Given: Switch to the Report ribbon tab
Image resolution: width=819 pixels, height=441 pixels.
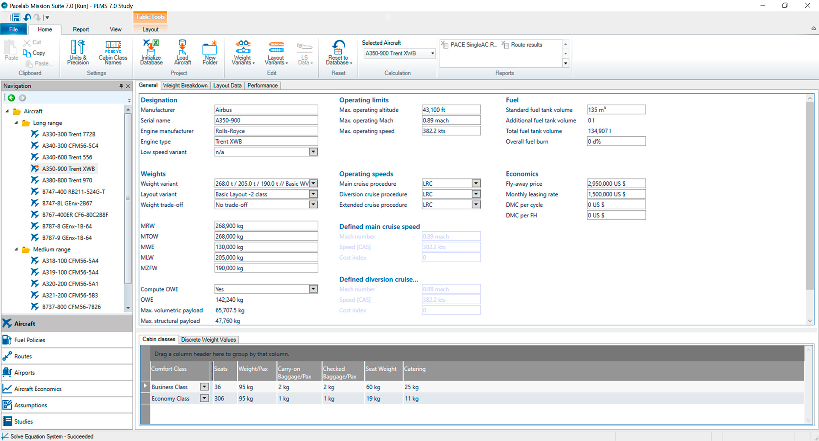Looking at the screenshot, I should 81,29.
